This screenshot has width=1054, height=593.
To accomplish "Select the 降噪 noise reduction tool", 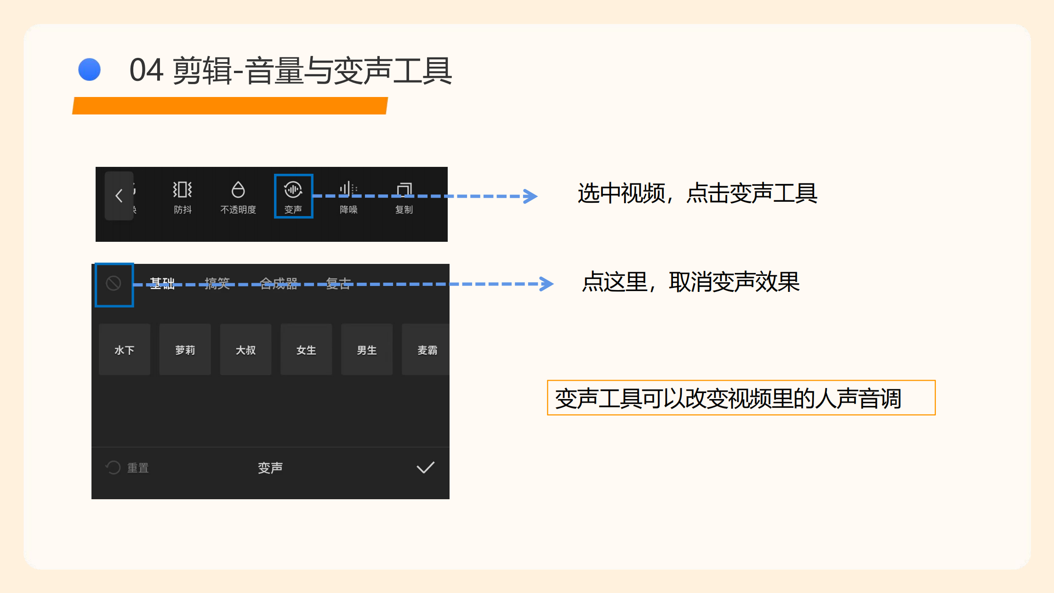I will pyautogui.click(x=348, y=197).
